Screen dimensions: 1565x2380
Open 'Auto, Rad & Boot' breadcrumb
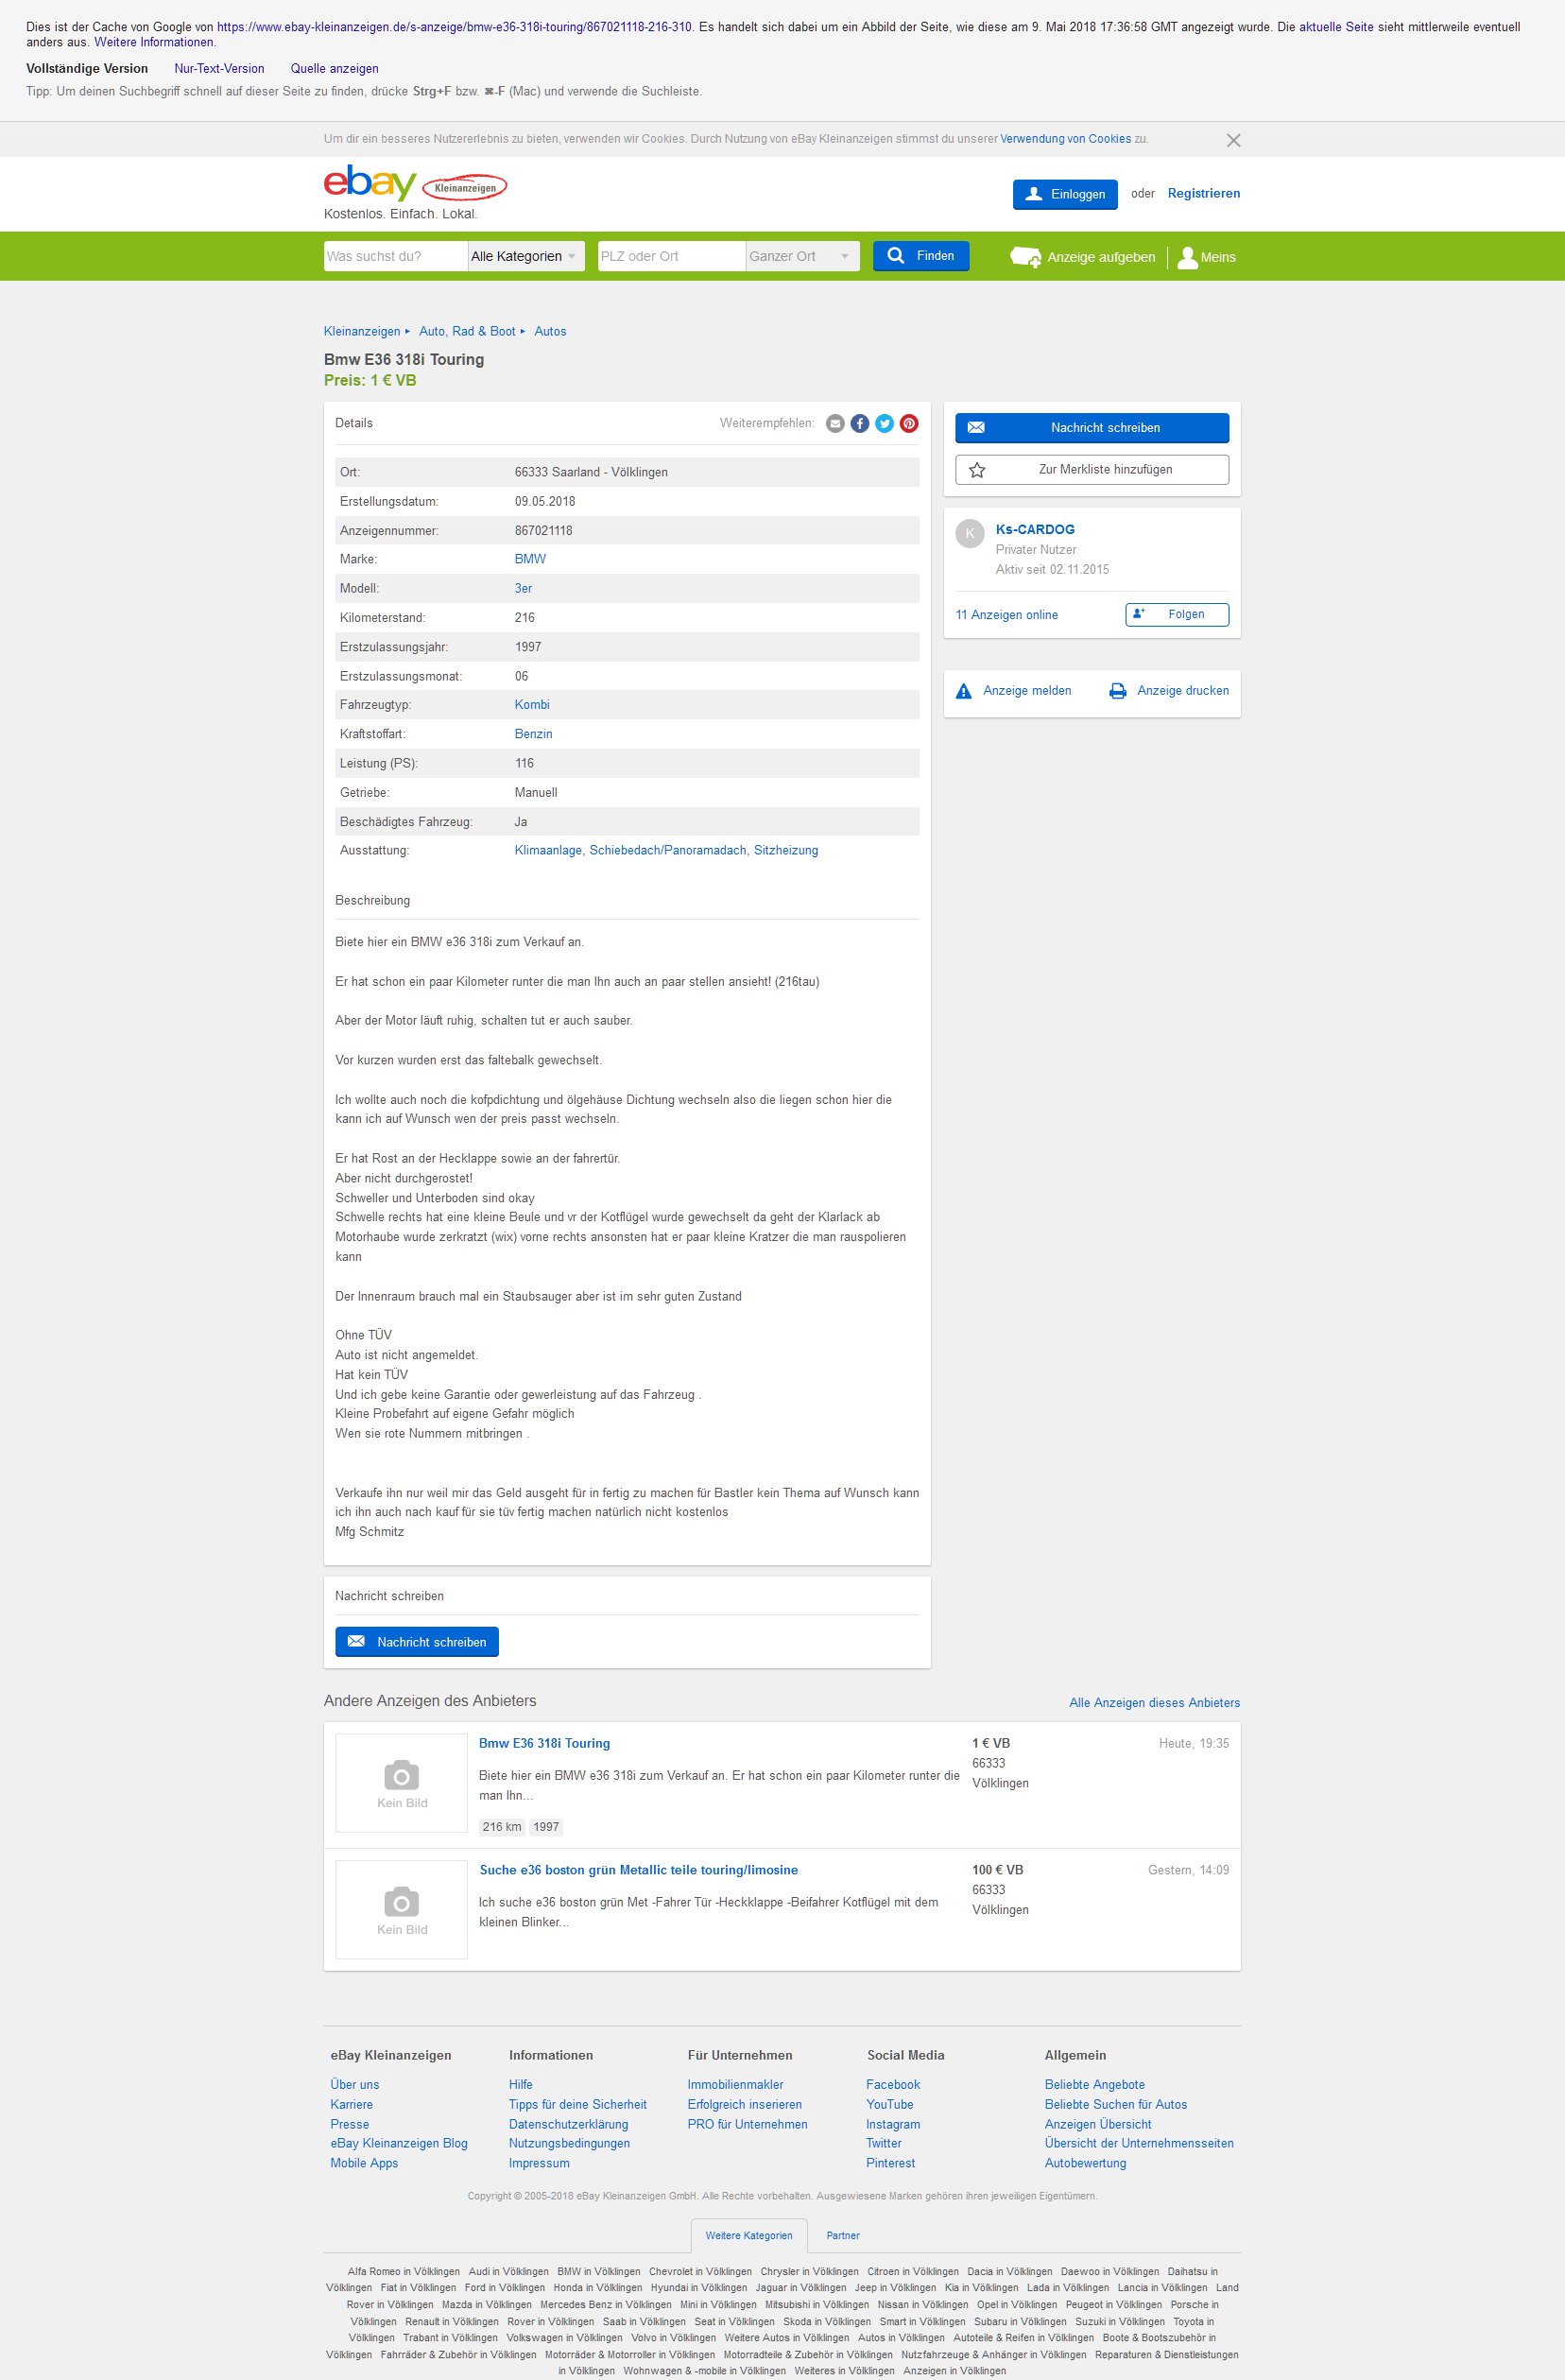pyautogui.click(x=467, y=332)
